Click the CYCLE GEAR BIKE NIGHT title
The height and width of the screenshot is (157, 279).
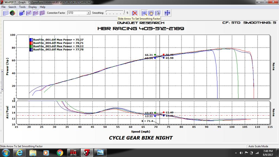(x=141, y=138)
